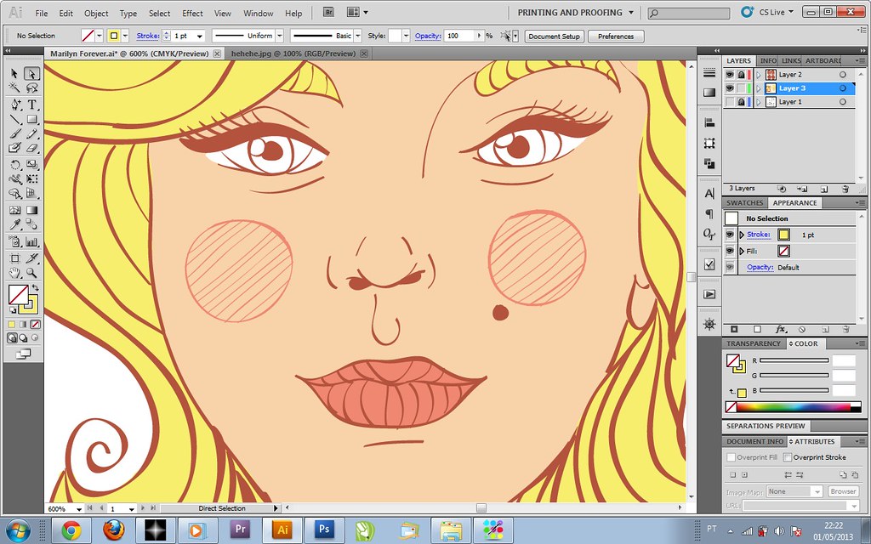Image resolution: width=871 pixels, height=544 pixels.
Task: Click the delete layer trash icon
Action: pyautogui.click(x=846, y=189)
